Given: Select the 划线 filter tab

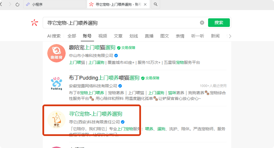Looking at the screenshot, I should (134, 36).
